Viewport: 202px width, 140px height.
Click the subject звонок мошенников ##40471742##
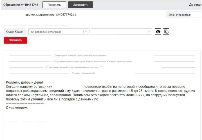(51, 15)
